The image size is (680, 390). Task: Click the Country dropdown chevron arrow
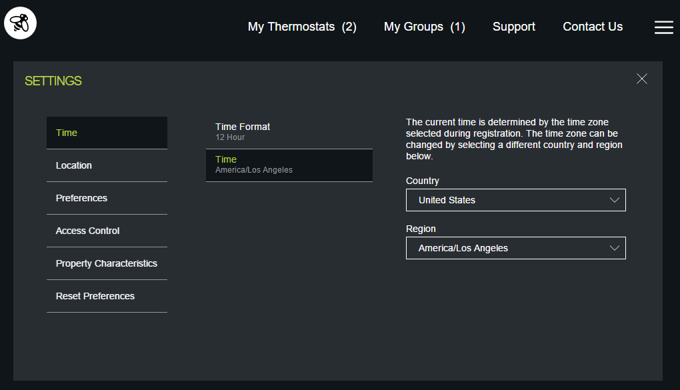point(615,200)
